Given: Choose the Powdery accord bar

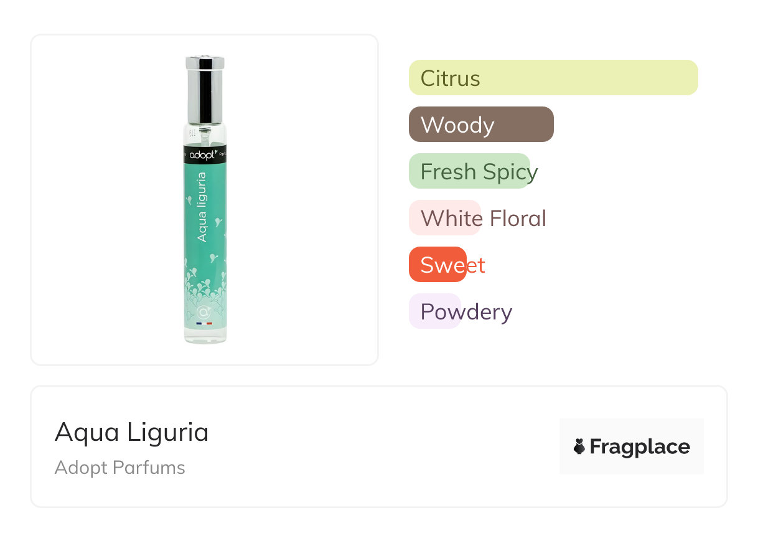Looking at the screenshot, I should [x=435, y=311].
